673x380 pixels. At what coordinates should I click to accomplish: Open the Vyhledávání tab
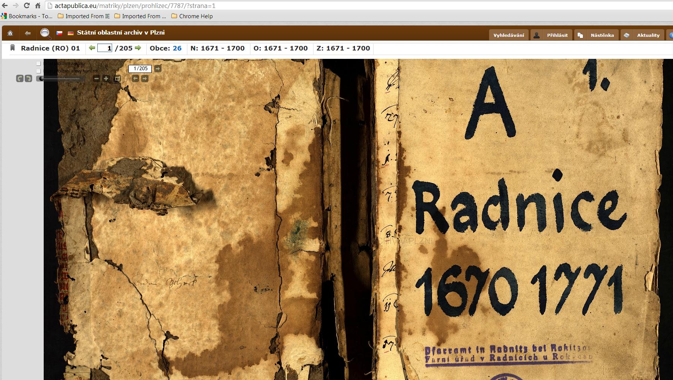coord(508,35)
